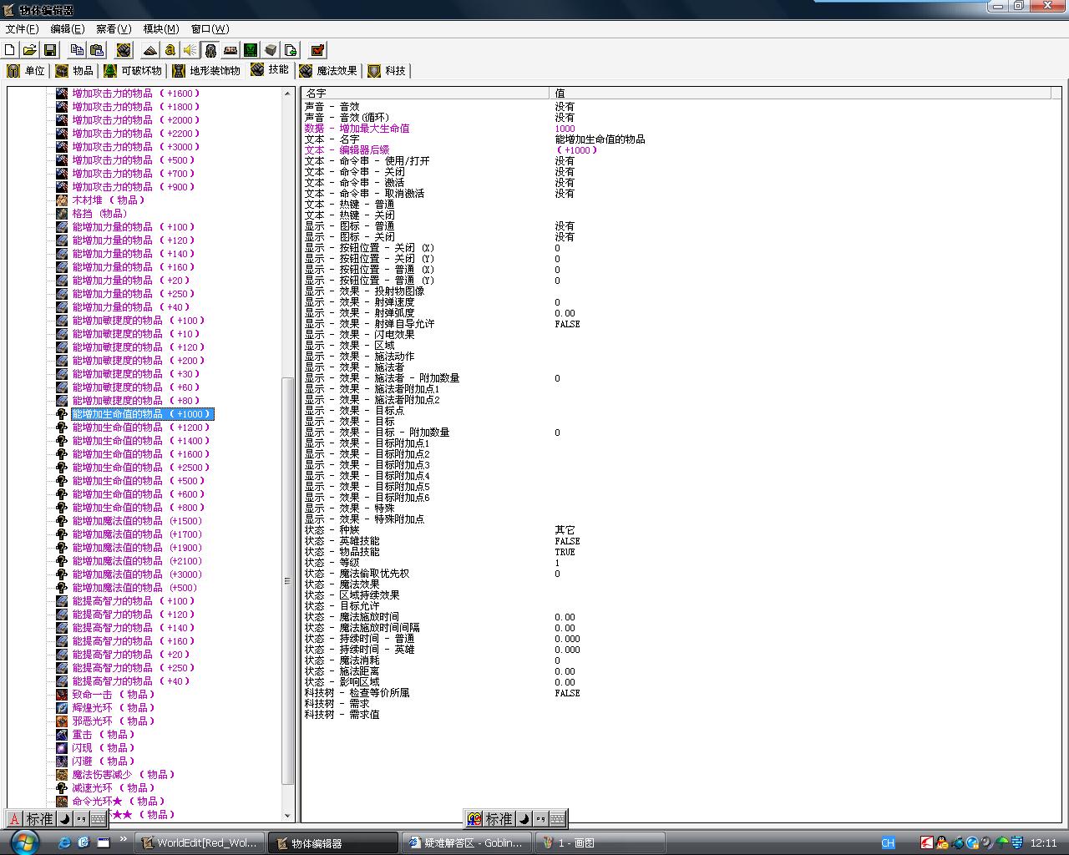Image resolution: width=1069 pixels, height=855 pixels.
Task: Select the 文本 - 编辑器后缀 property row
Action: (x=680, y=150)
